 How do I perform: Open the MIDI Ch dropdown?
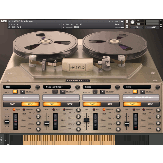coord(60,27)
